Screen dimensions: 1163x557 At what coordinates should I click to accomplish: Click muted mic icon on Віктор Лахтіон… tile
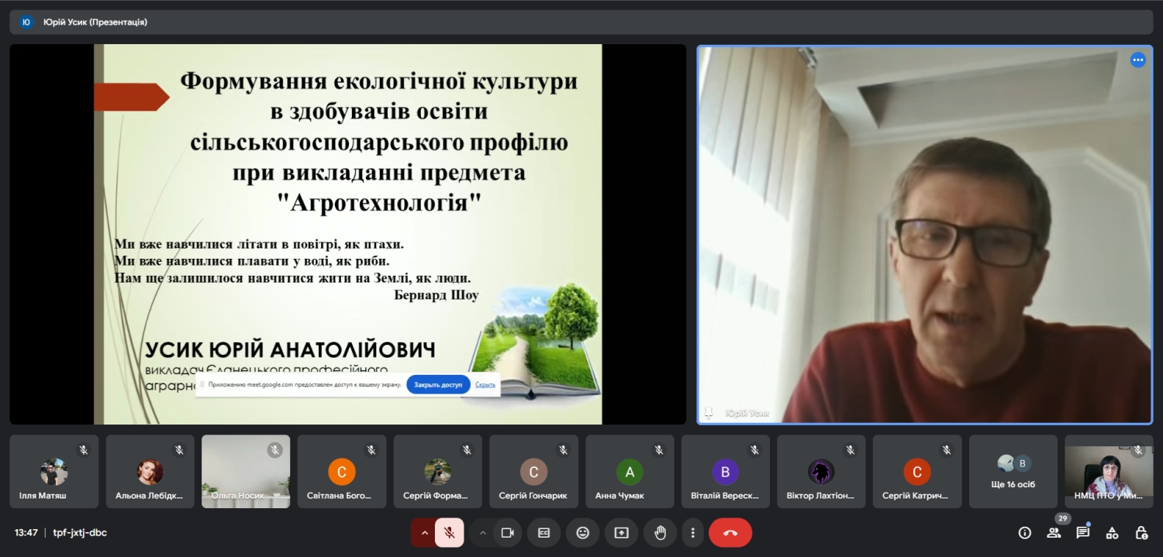[851, 449]
